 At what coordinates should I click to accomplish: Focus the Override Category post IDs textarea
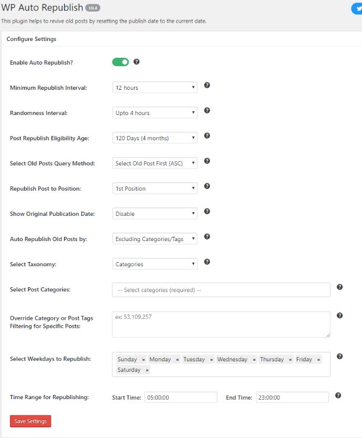221,325
